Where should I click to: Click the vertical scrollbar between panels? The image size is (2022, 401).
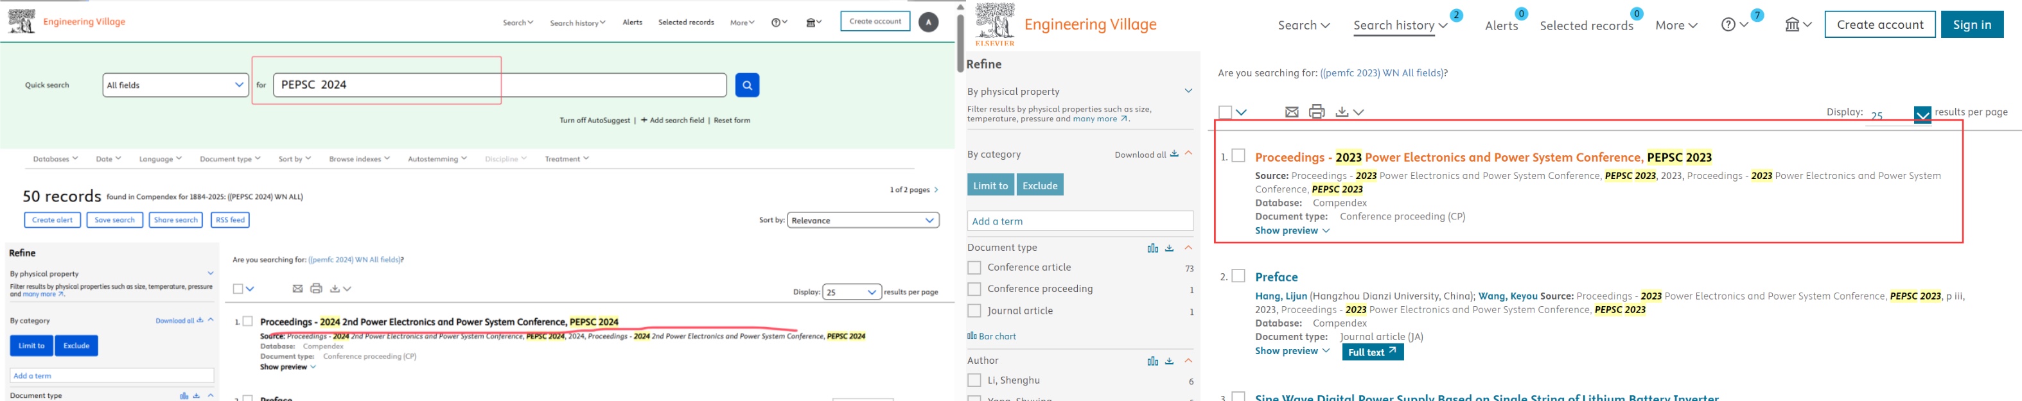960,39
